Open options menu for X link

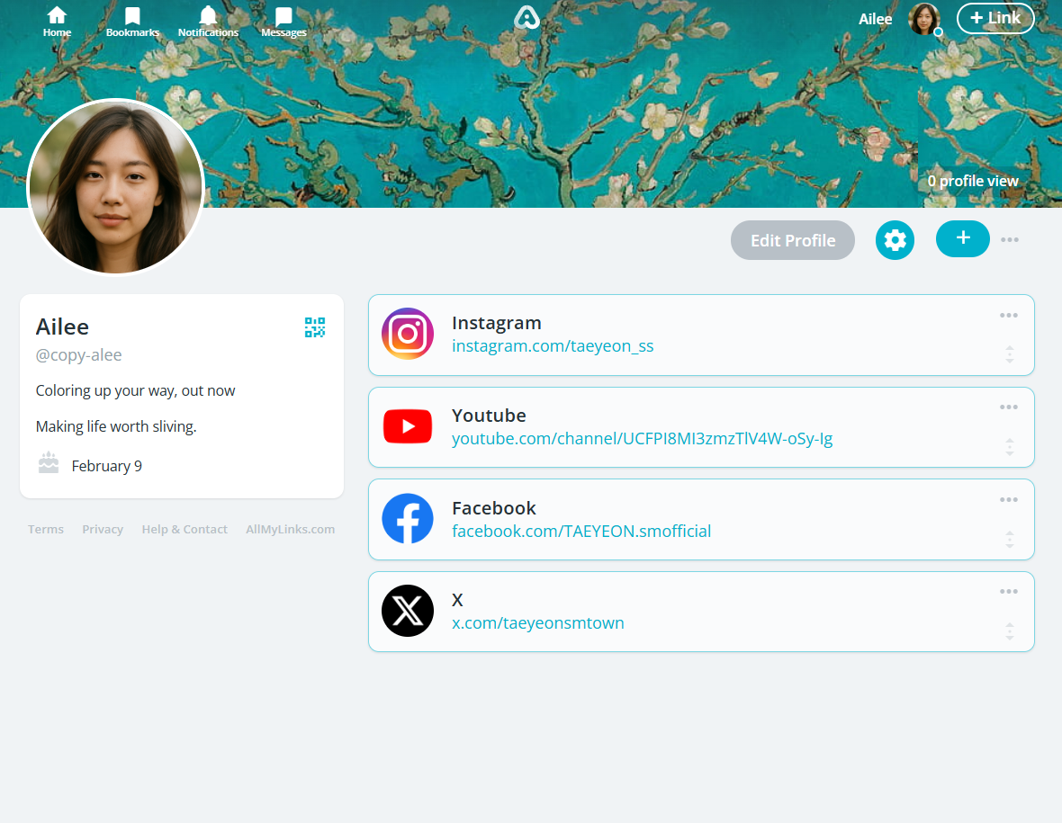pyautogui.click(x=1009, y=592)
